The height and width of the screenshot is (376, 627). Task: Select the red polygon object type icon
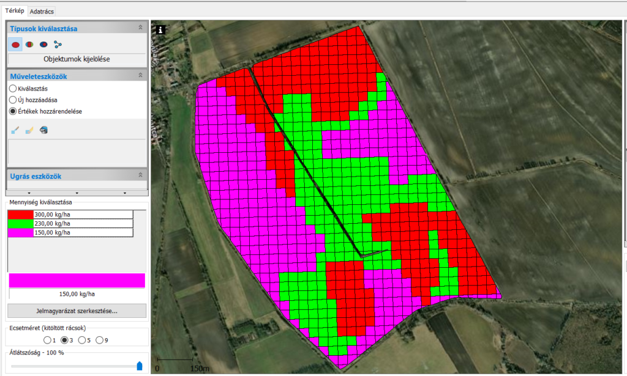pyautogui.click(x=16, y=45)
